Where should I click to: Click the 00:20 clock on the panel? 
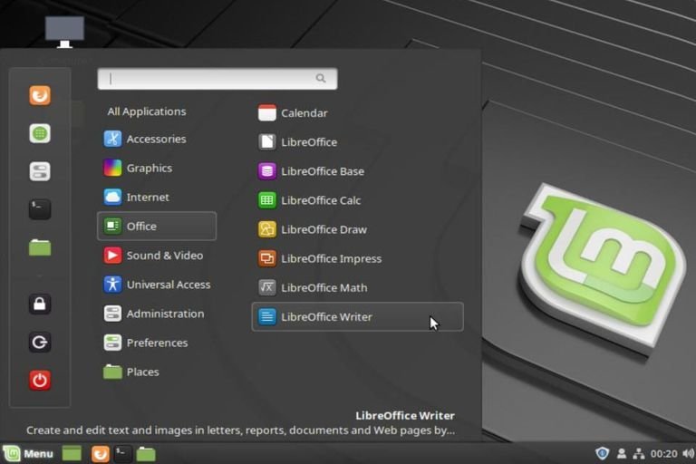(x=663, y=454)
